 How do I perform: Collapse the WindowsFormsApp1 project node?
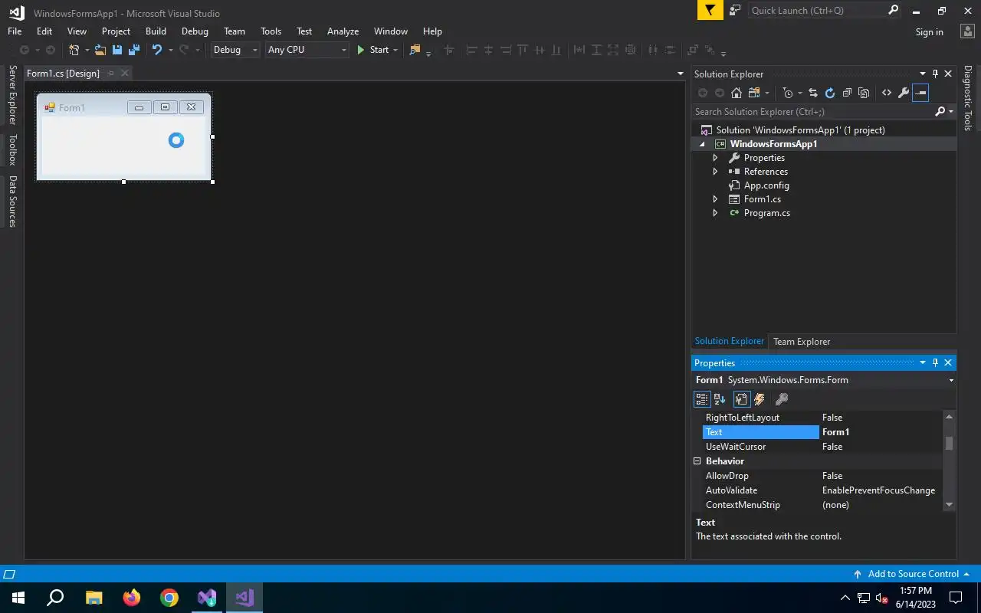[x=702, y=144]
